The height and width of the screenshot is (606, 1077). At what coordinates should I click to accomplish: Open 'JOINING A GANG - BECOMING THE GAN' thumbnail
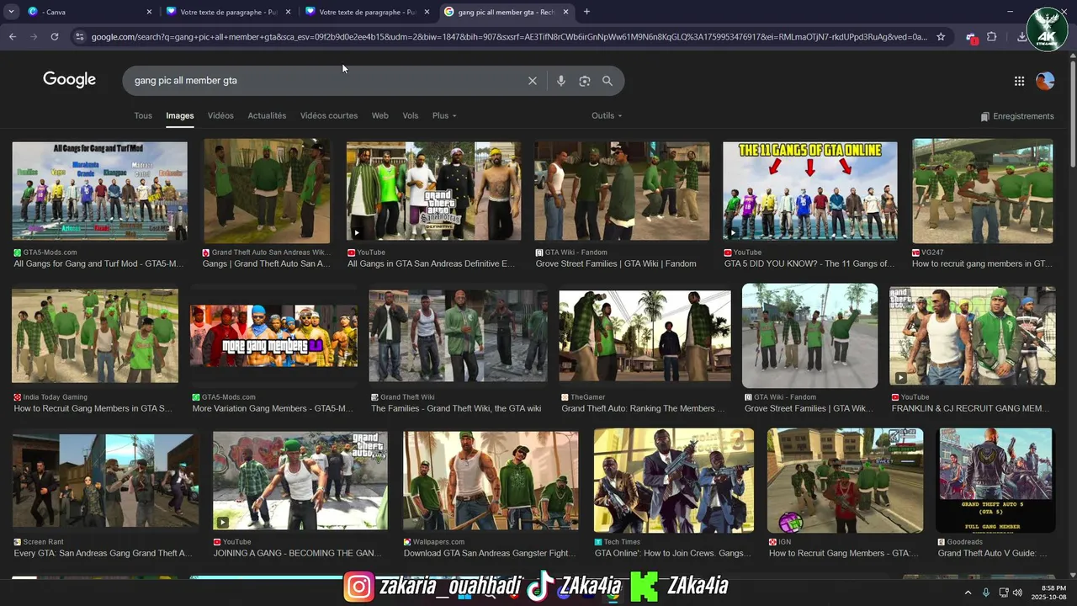[x=300, y=481]
